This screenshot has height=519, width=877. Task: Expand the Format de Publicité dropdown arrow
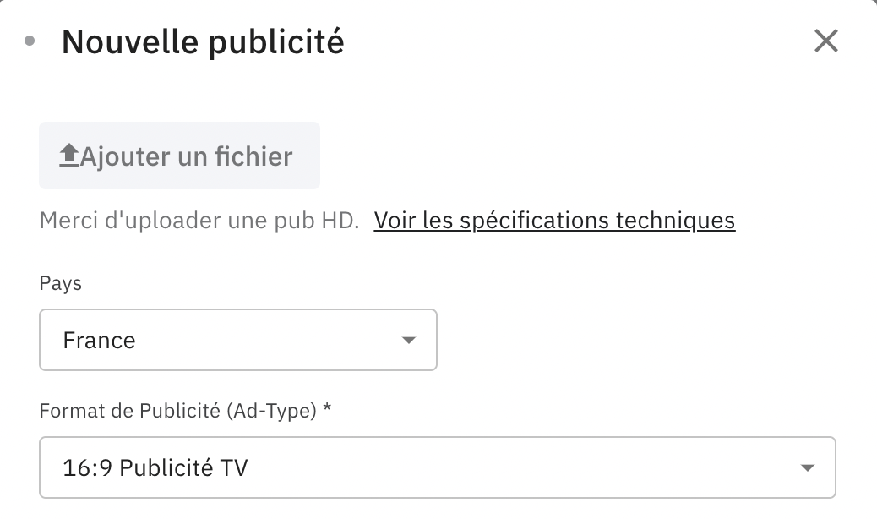pyautogui.click(x=808, y=467)
